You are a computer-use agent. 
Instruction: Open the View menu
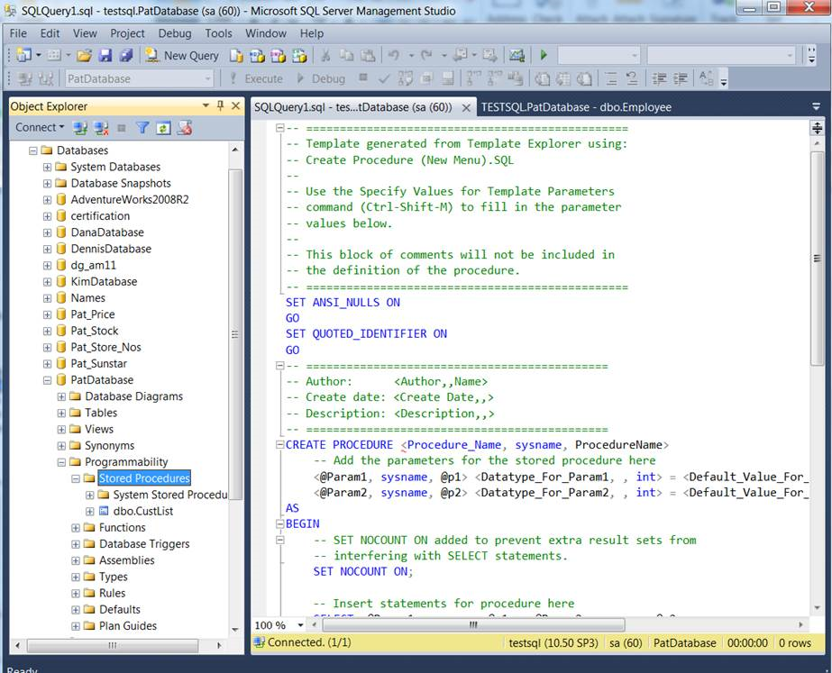(x=85, y=32)
